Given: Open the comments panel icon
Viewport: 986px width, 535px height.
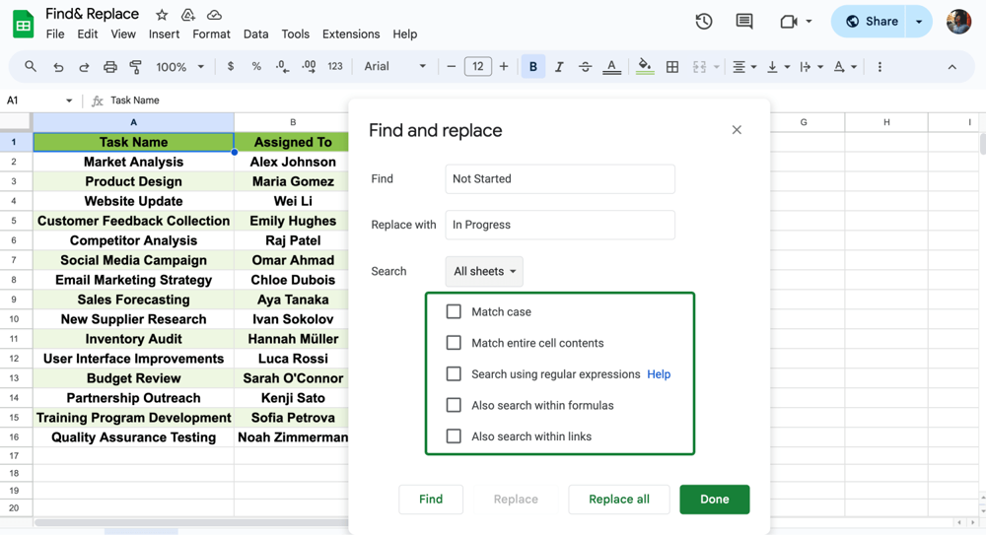Looking at the screenshot, I should coord(744,22).
